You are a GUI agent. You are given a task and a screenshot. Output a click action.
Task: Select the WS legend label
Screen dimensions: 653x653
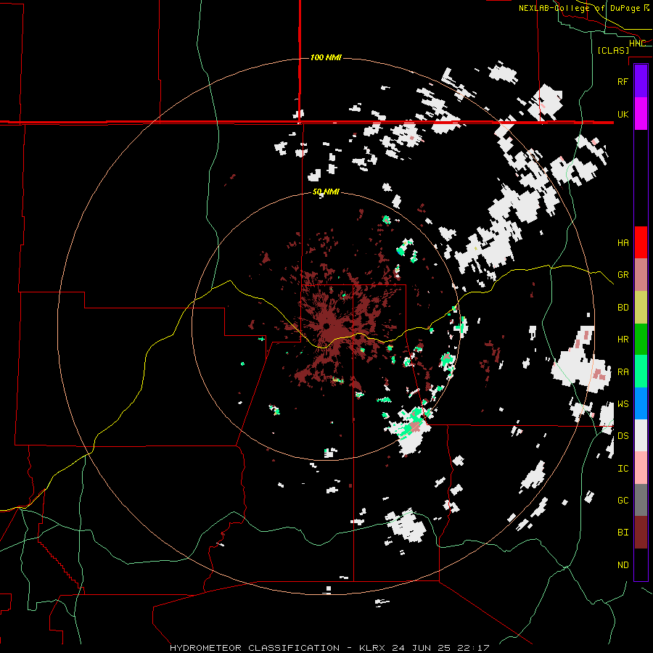coord(623,404)
